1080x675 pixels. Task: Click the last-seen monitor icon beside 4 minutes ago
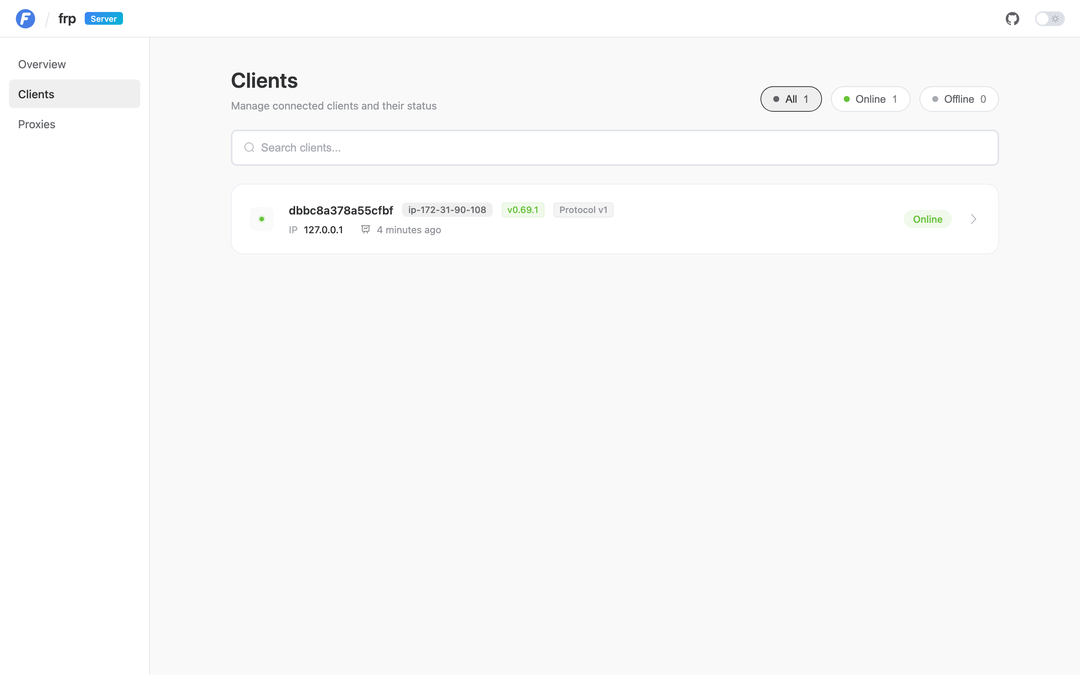[x=366, y=229]
